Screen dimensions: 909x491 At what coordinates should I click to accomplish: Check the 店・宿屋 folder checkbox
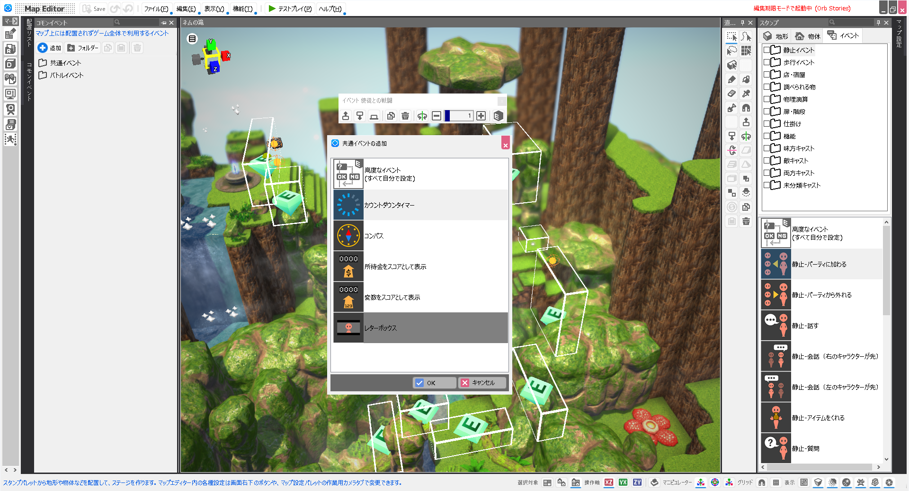tap(766, 75)
